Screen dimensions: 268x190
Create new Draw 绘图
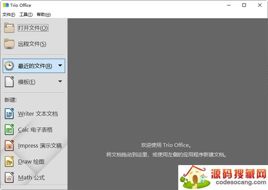31,162
